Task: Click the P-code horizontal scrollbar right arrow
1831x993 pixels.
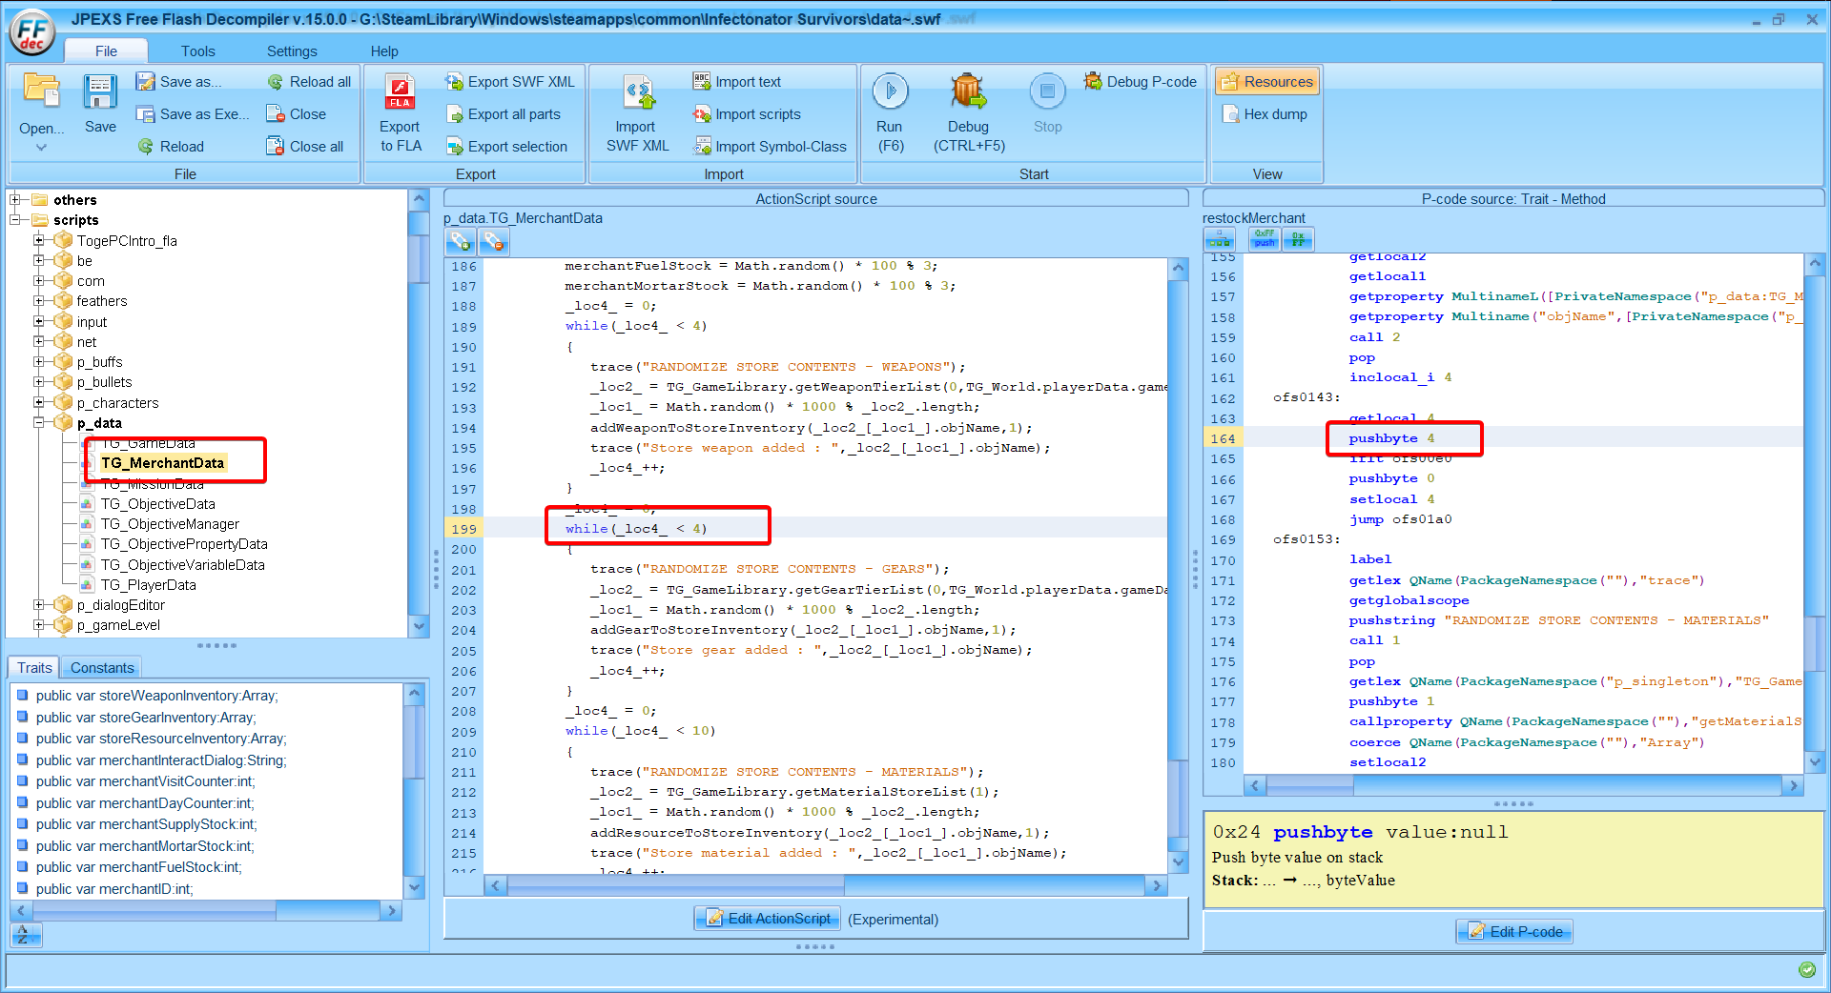Action: pyautogui.click(x=1793, y=786)
